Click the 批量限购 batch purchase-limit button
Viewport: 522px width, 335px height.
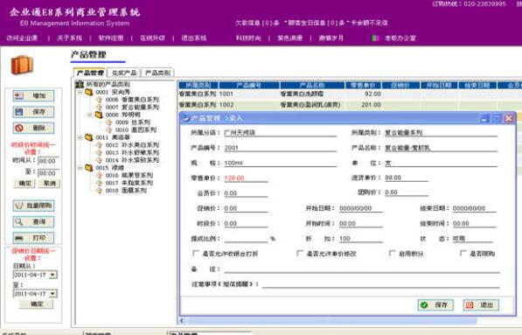click(33, 206)
